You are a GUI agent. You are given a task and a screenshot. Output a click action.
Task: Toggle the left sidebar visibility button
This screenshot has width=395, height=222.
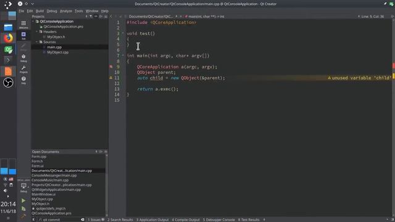(34, 220)
